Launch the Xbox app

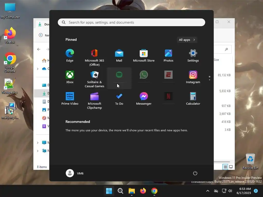(x=70, y=77)
